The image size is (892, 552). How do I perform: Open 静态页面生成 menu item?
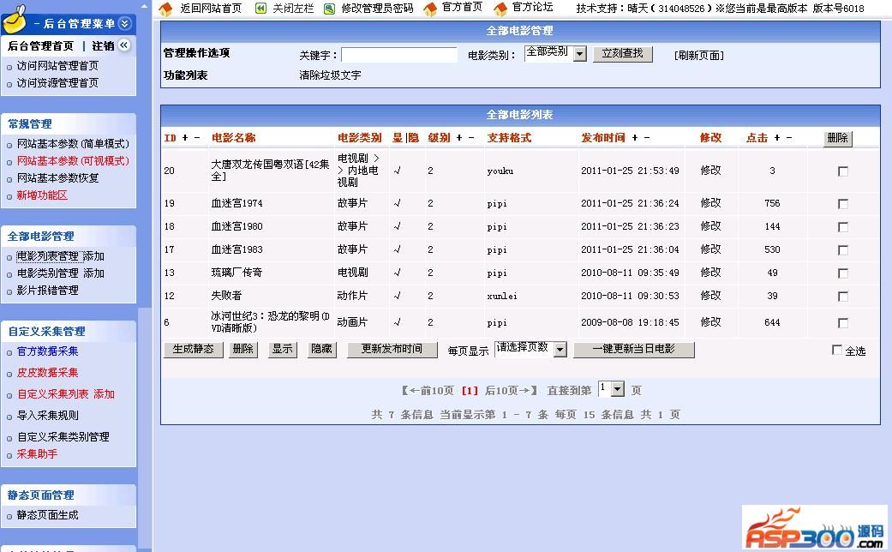click(48, 515)
